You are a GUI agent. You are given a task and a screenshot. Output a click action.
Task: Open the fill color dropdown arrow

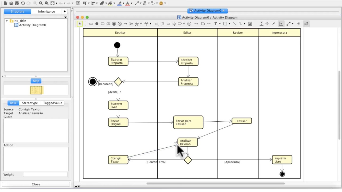(114, 3)
